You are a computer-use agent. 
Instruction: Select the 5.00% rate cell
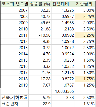click(x=85, y=10)
